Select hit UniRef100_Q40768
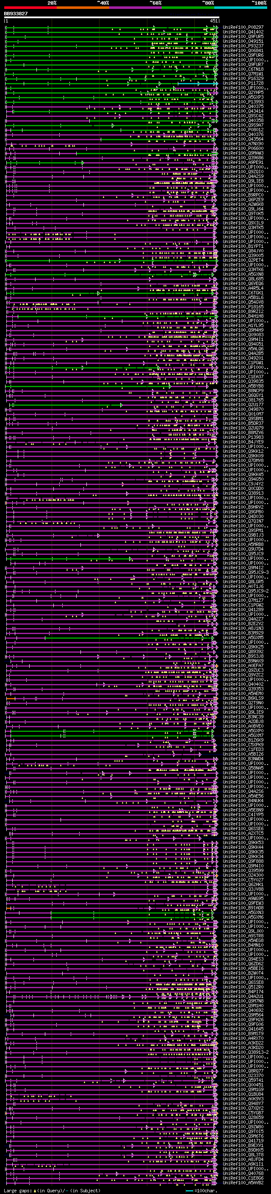The width and height of the screenshot is (271, 1194). pyautogui.click(x=243, y=1173)
